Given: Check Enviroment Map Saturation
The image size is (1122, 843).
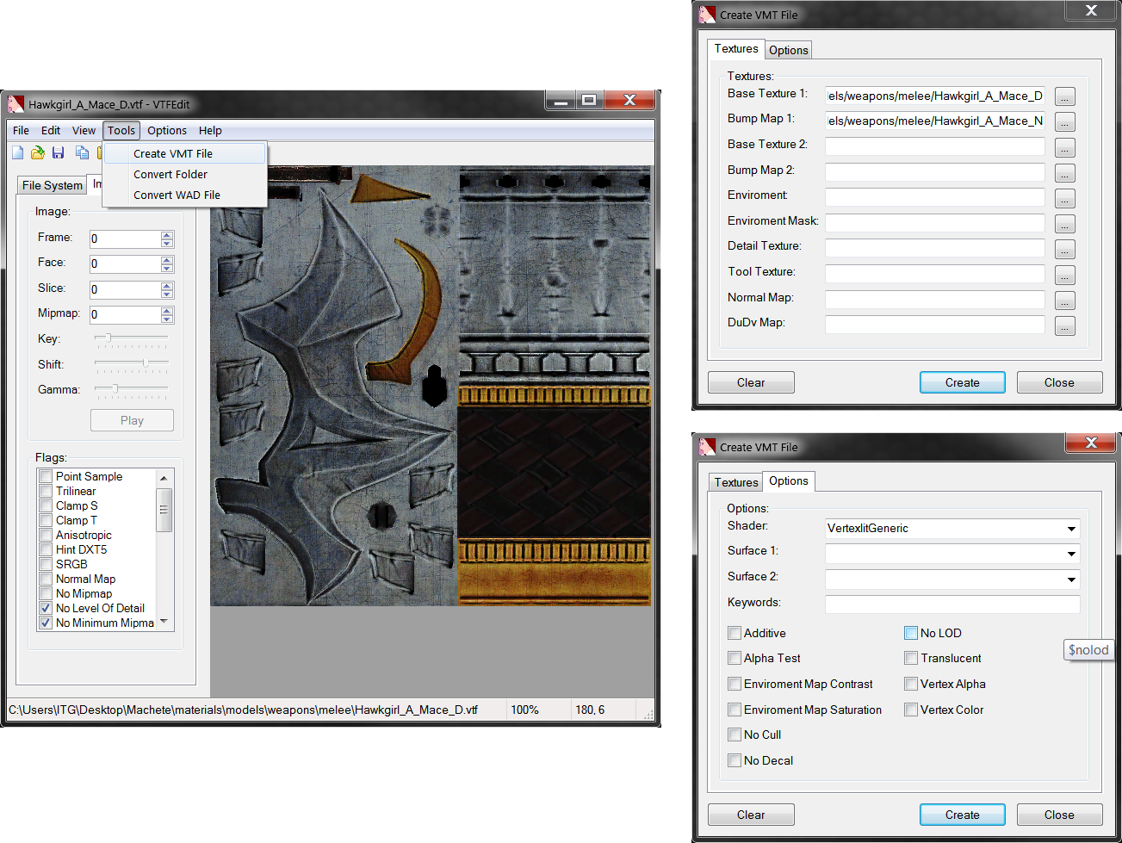Looking at the screenshot, I should 735,710.
